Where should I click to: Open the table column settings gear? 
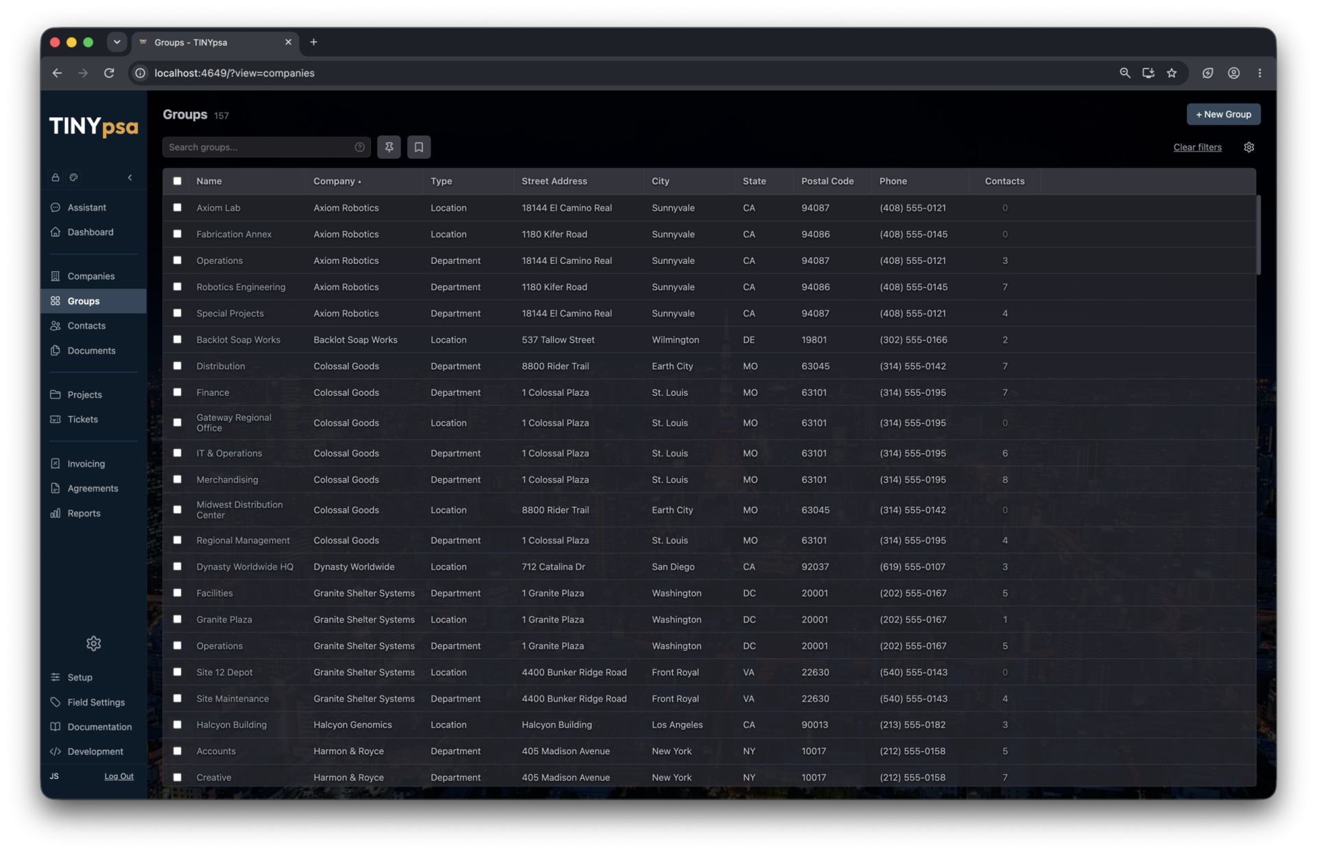click(1248, 147)
